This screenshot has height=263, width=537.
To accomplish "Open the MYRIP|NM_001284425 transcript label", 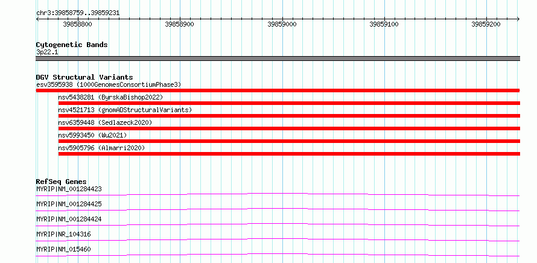I will pos(69,204).
